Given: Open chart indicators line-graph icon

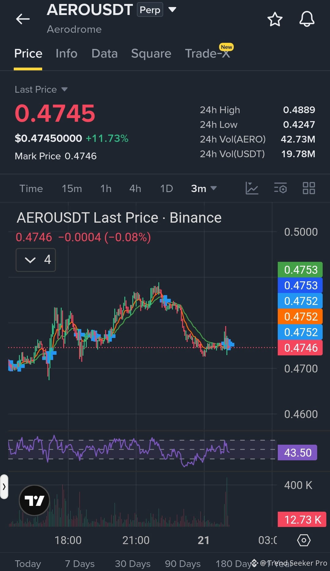Looking at the screenshot, I should (252, 188).
